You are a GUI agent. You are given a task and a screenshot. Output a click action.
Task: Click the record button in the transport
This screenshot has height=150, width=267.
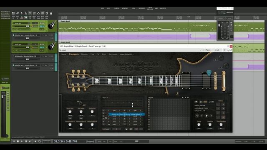pos(35,141)
